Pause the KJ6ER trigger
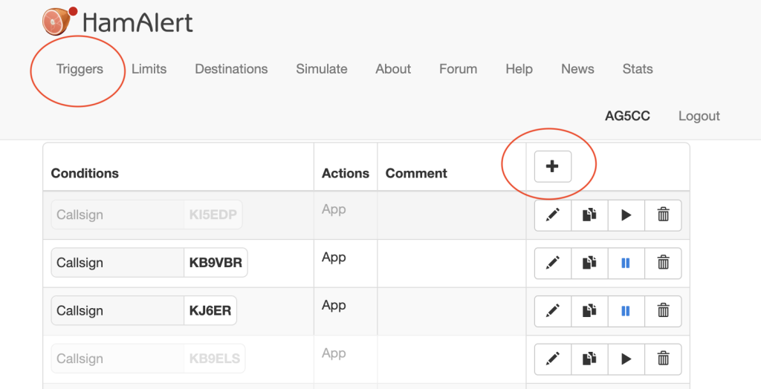Viewport: 761px width, 389px height. pyautogui.click(x=626, y=311)
